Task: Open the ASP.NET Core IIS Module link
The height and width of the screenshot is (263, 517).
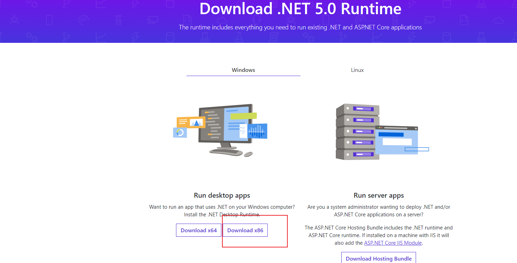Action: pyautogui.click(x=393, y=243)
